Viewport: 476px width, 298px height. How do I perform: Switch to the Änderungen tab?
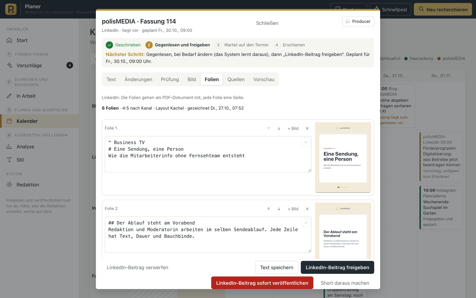tap(138, 79)
